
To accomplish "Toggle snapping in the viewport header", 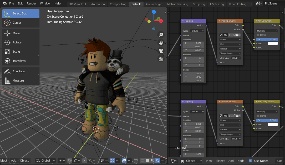I will click(69, 160).
